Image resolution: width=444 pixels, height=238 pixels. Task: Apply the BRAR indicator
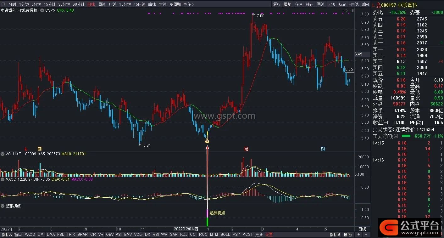(82, 235)
